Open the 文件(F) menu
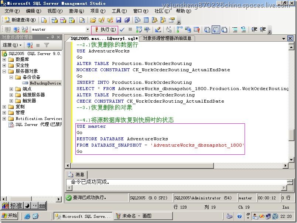 [x=12, y=11]
